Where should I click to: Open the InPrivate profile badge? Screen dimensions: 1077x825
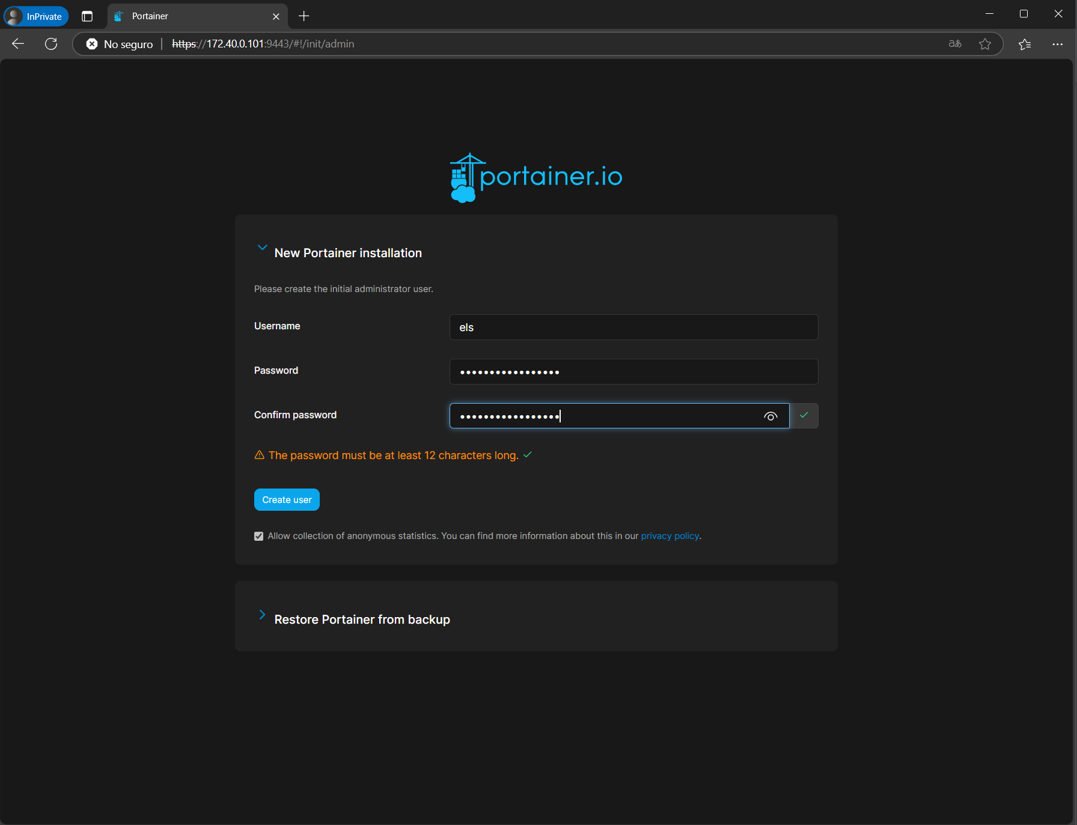pyautogui.click(x=36, y=16)
